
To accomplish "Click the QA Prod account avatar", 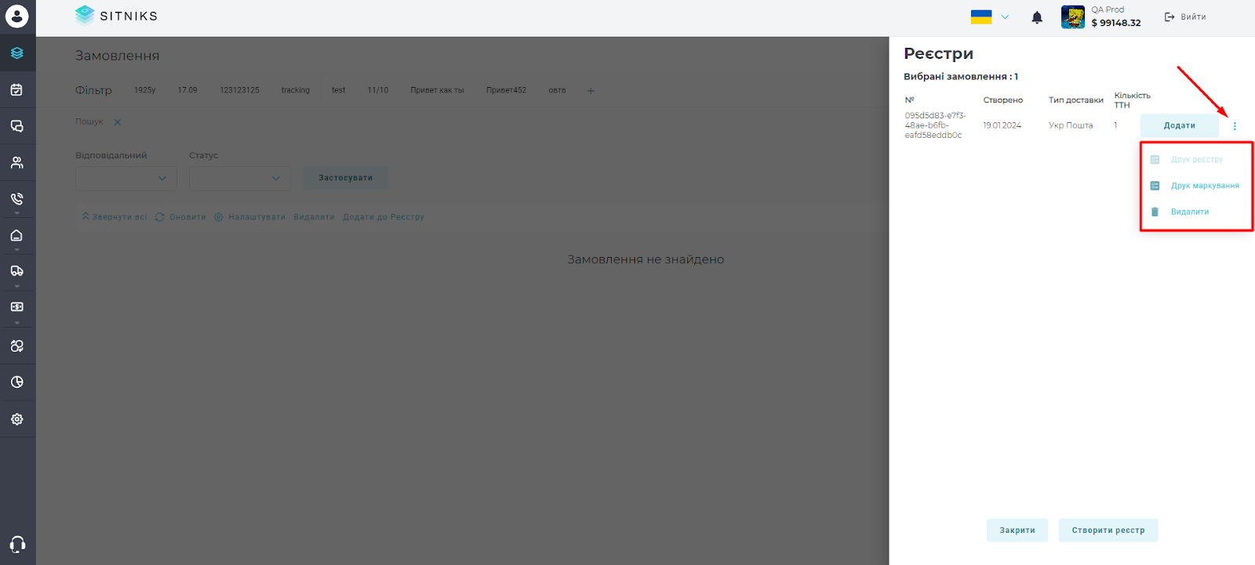I will 1073,16.
